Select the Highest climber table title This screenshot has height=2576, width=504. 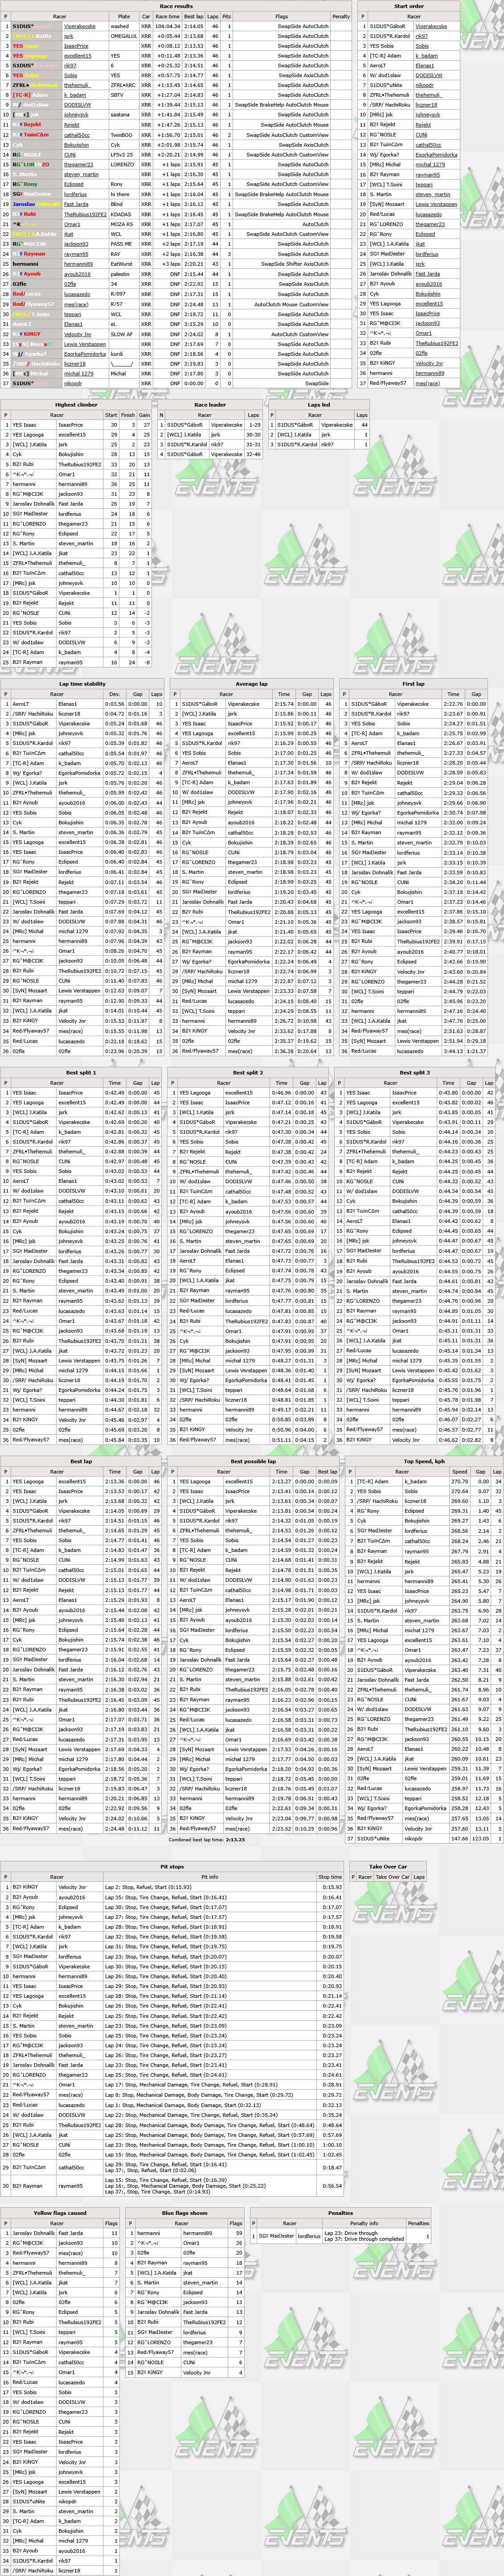point(76,405)
